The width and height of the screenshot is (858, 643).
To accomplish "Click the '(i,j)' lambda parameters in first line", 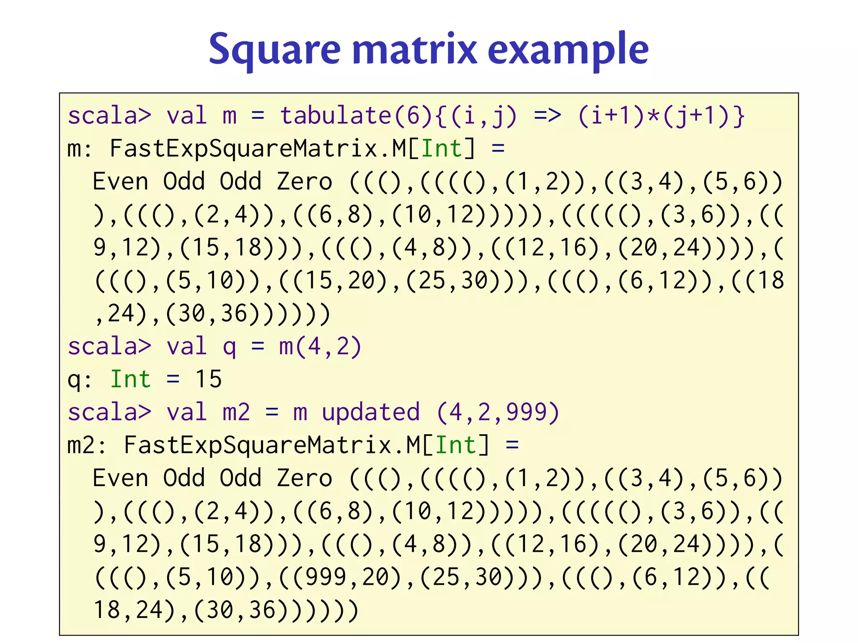I will pyautogui.click(x=484, y=116).
